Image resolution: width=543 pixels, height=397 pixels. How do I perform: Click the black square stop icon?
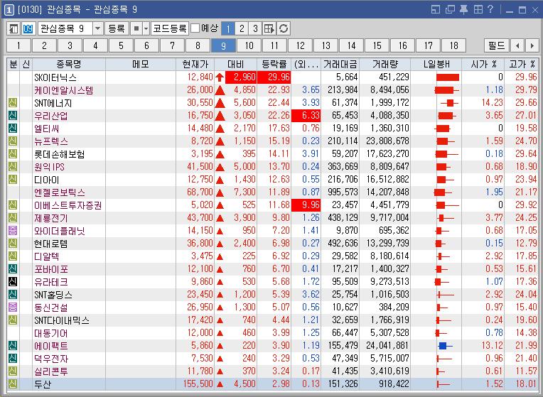click(x=136, y=28)
